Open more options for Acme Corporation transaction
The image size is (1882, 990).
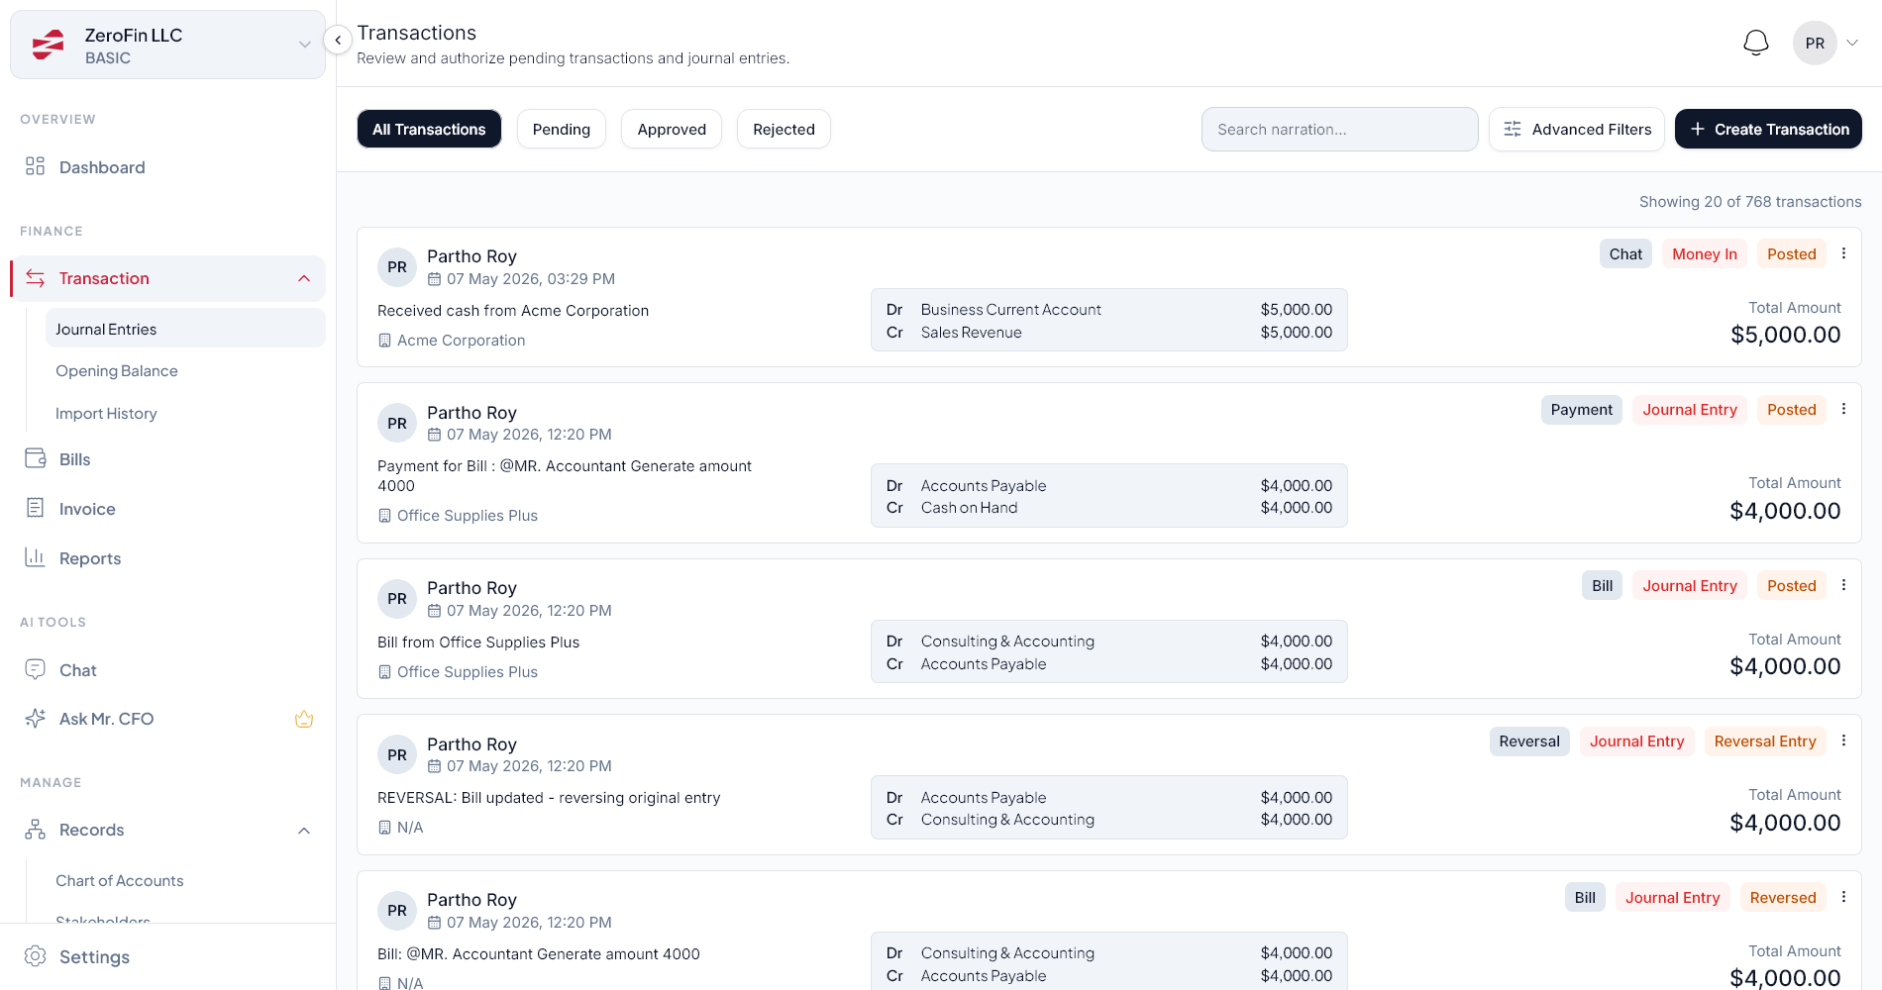(1843, 253)
